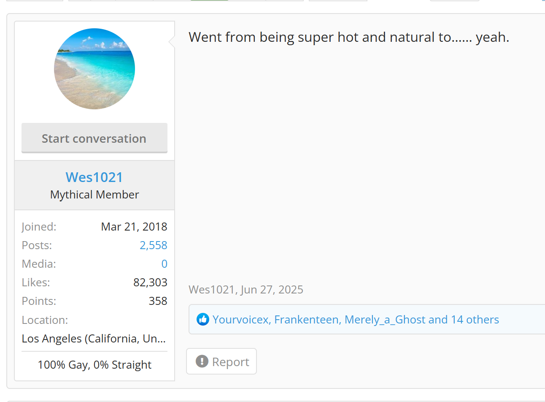Image resolution: width=545 pixels, height=402 pixels.
Task: Click the "100% Gay, 0% Straight" text
Action: point(94,365)
